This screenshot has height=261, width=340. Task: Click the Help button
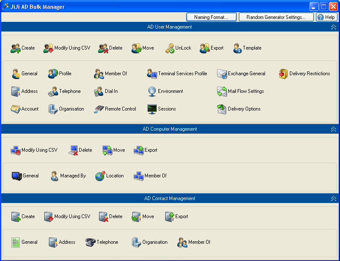327,17
